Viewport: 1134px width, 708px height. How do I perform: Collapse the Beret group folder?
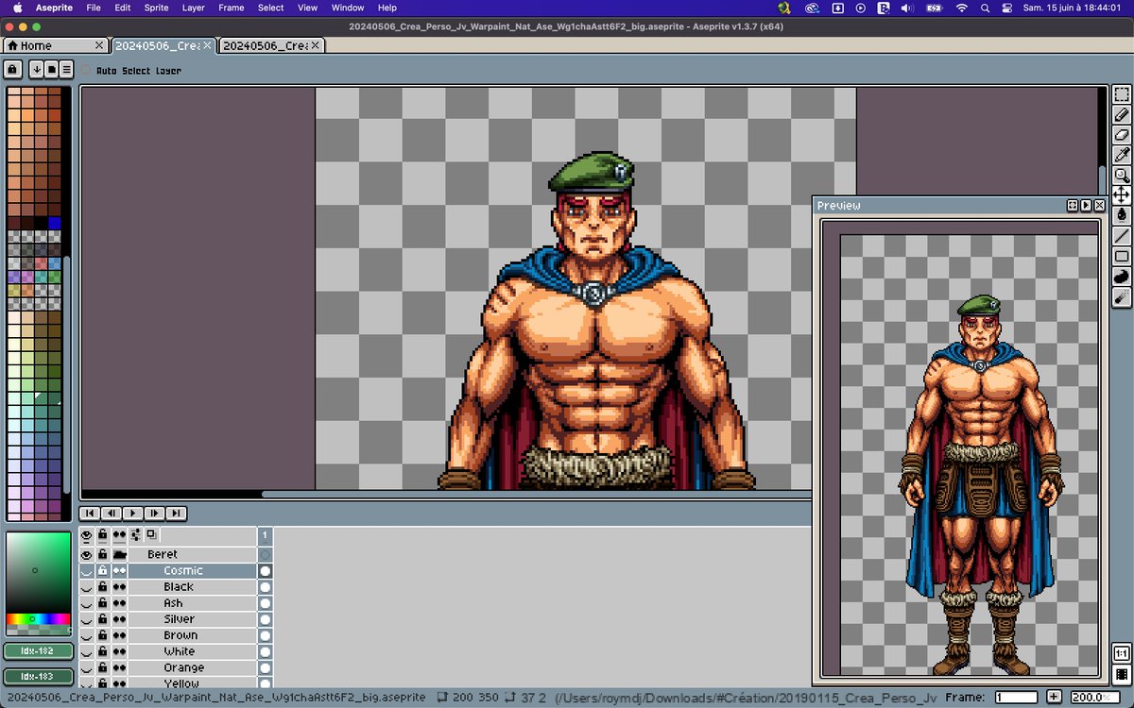coord(120,554)
